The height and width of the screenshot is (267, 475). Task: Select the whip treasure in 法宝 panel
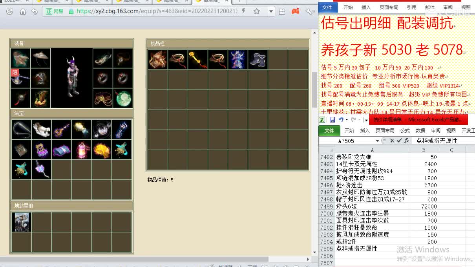[x=22, y=130]
